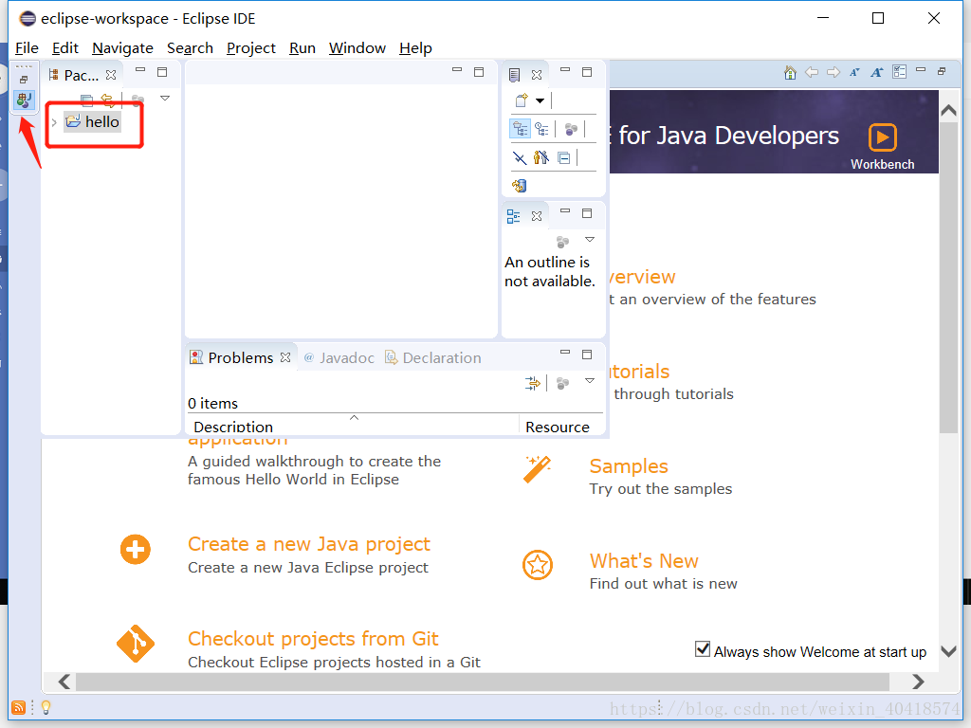This screenshot has height=728, width=971.
Task: Toggle Categorized presentation in Task List
Action: (520, 129)
